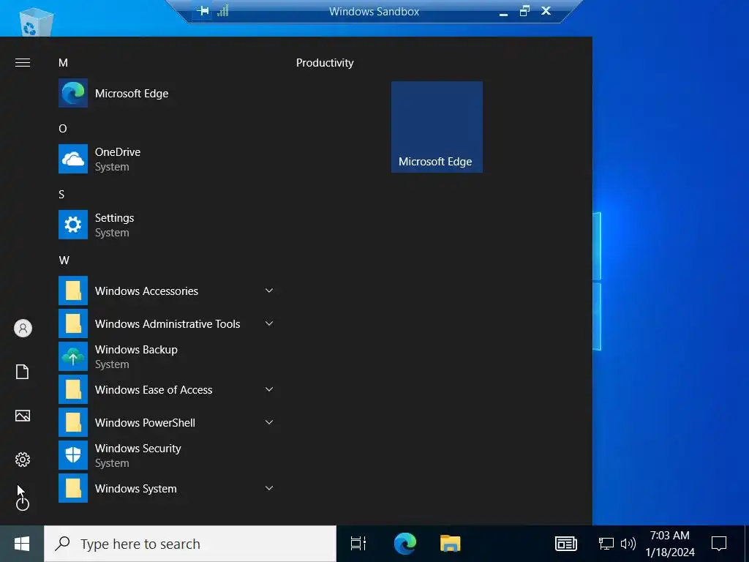This screenshot has width=749, height=562.
Task: Open the Start menu hamburger expand button
Action: coord(23,63)
